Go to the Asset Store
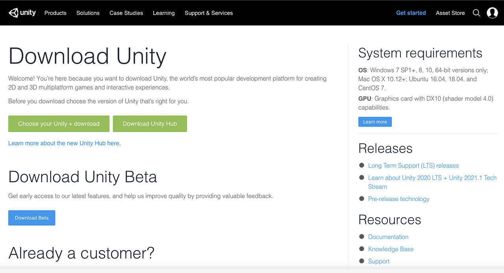This screenshot has height=273, width=504. click(450, 13)
